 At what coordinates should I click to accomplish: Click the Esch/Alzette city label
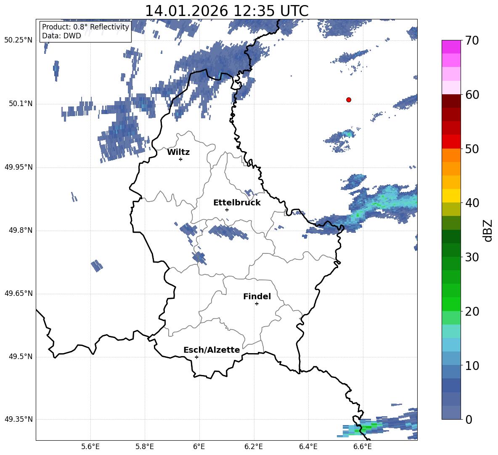pyautogui.click(x=212, y=350)
